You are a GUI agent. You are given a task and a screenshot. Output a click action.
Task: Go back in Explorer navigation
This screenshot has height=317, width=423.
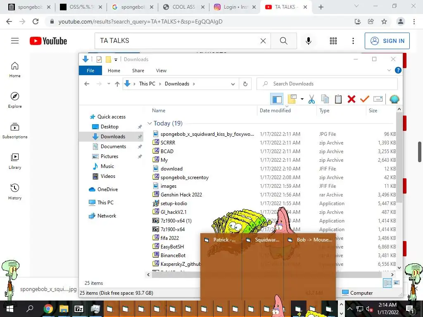pos(87,84)
